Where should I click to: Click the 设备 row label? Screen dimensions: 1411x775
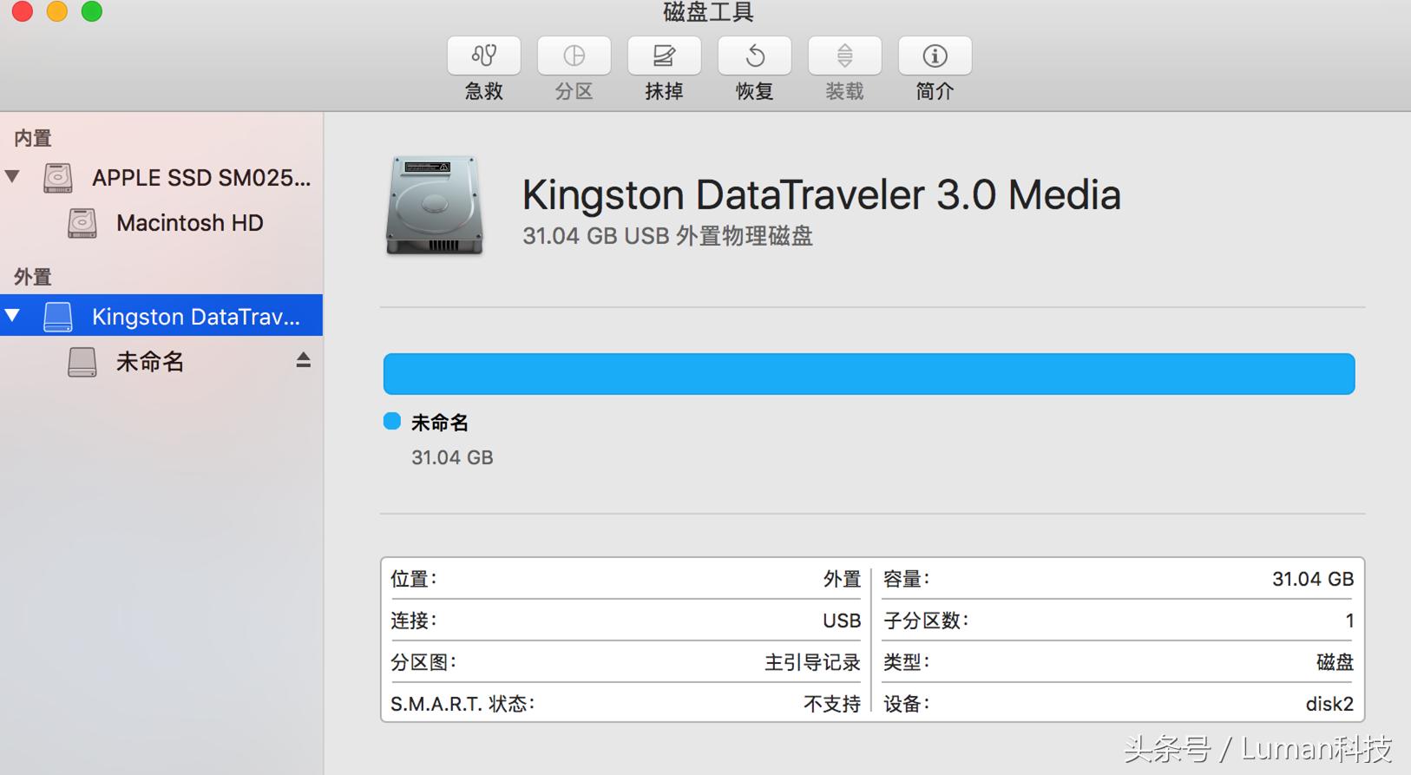[x=907, y=704]
